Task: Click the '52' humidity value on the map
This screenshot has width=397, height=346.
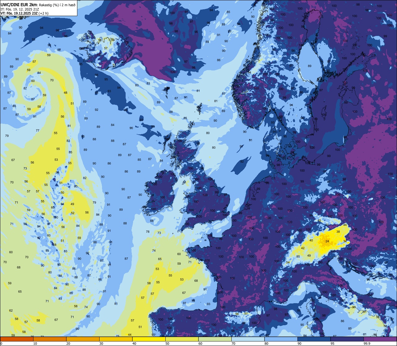Action: pos(73,213)
